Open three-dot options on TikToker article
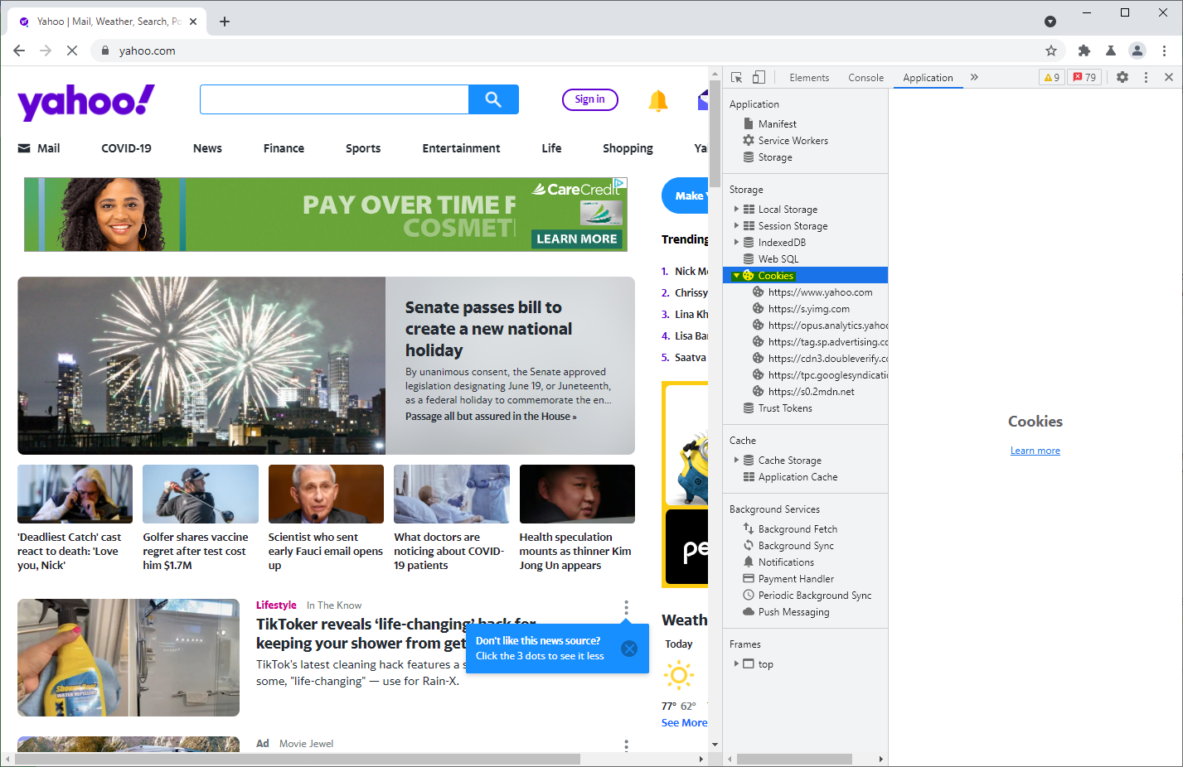Screen dimensions: 1183x767 627,607
